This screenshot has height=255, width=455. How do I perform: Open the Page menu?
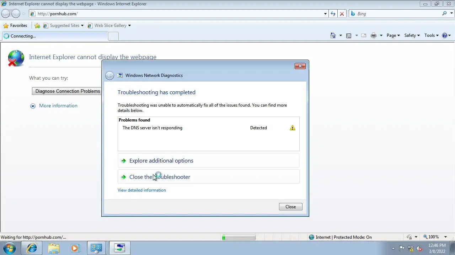(x=393, y=35)
